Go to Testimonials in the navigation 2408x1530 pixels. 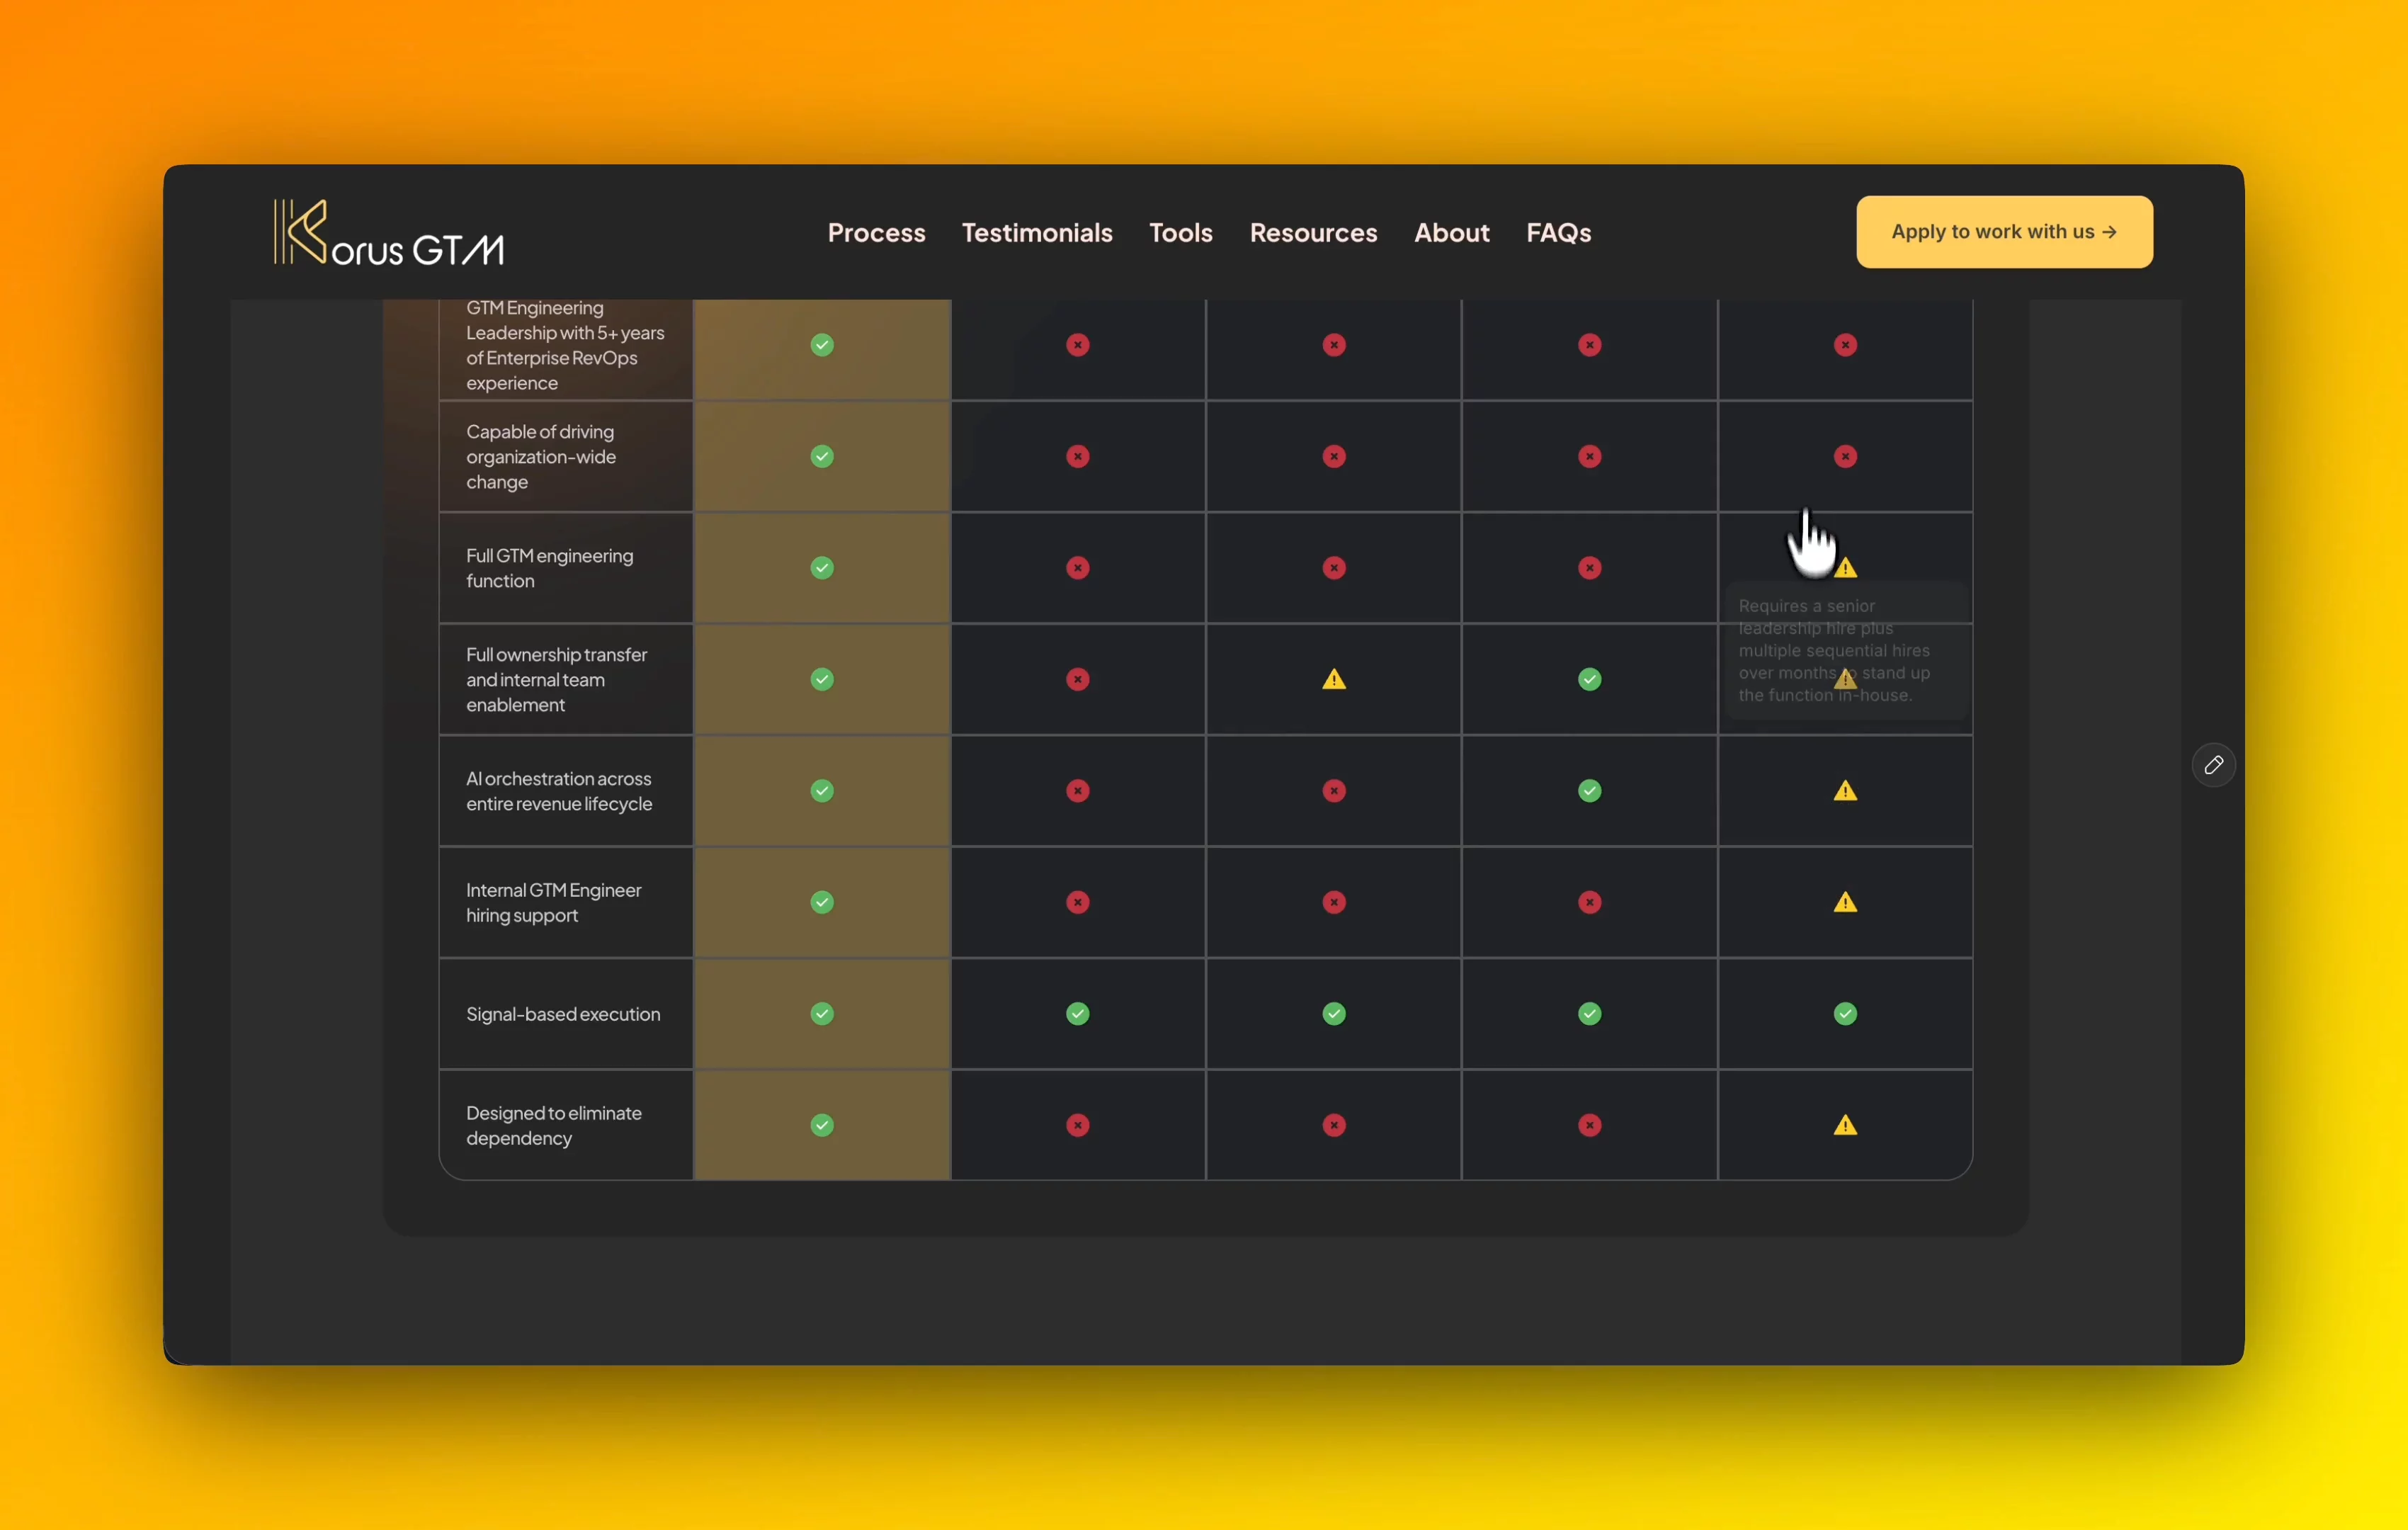click(1037, 232)
